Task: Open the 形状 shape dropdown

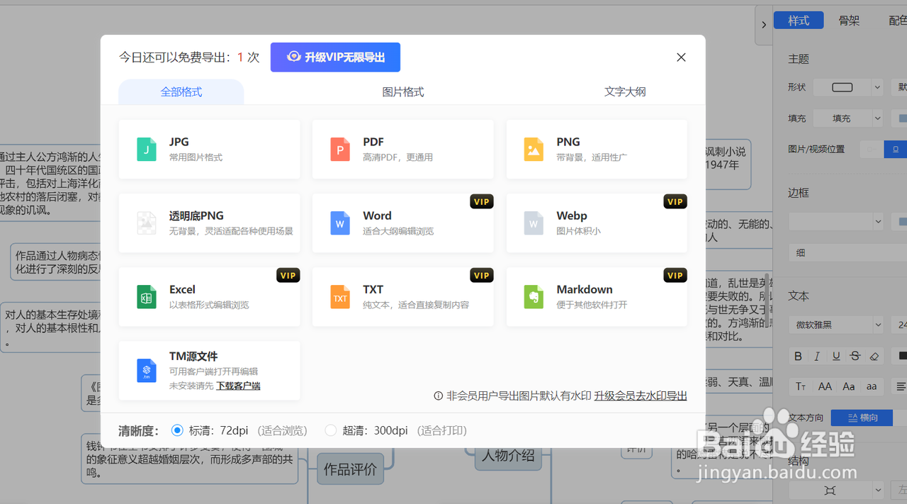Action: coord(847,87)
